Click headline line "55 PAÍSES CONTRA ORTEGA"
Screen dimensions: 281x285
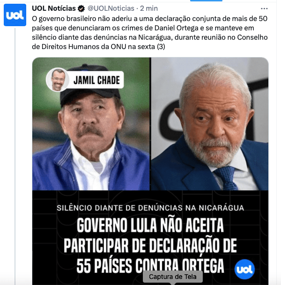[x=150, y=266]
